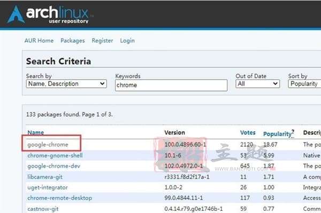321x213 pixels.
Task: Expand the Search by dropdown
Action: (x=66, y=84)
